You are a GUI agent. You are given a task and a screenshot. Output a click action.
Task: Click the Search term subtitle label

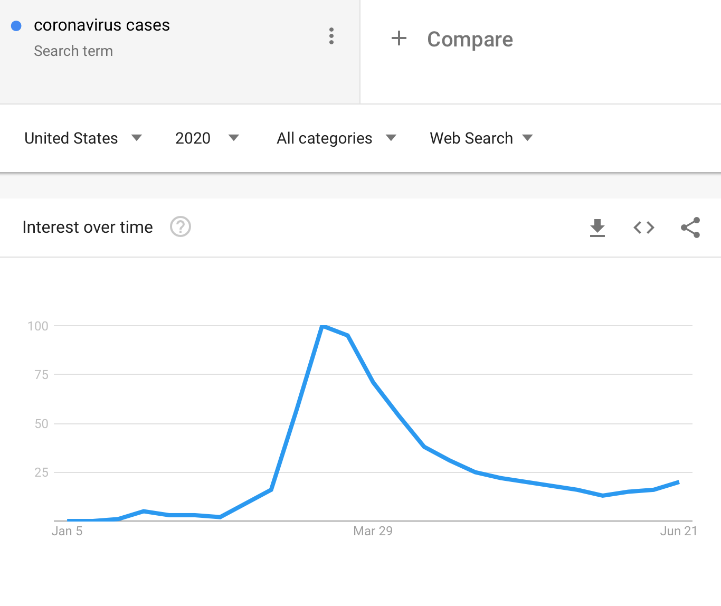73,51
